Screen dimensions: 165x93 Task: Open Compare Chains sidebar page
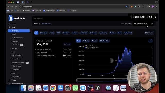tap(17, 38)
